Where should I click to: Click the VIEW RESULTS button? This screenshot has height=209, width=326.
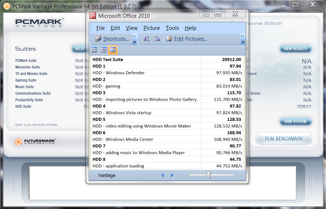[295, 49]
